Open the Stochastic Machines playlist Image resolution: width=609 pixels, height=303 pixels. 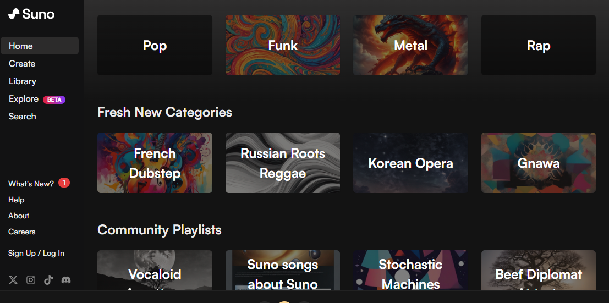pos(410,271)
